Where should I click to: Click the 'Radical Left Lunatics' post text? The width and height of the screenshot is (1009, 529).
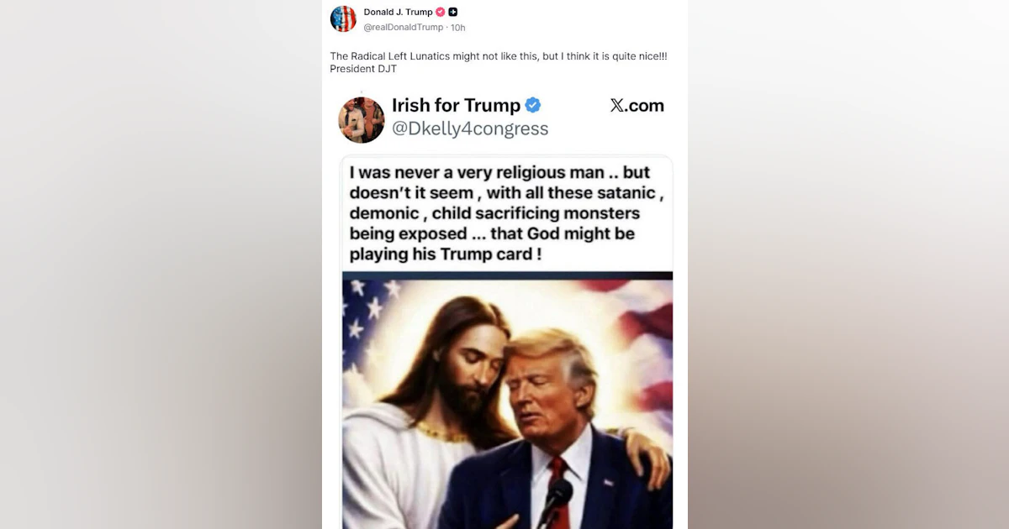[x=499, y=56]
